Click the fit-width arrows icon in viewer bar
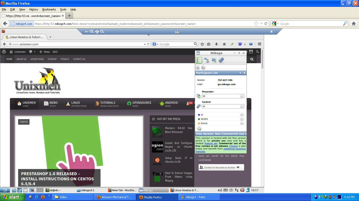 pyautogui.click(x=86, y=32)
